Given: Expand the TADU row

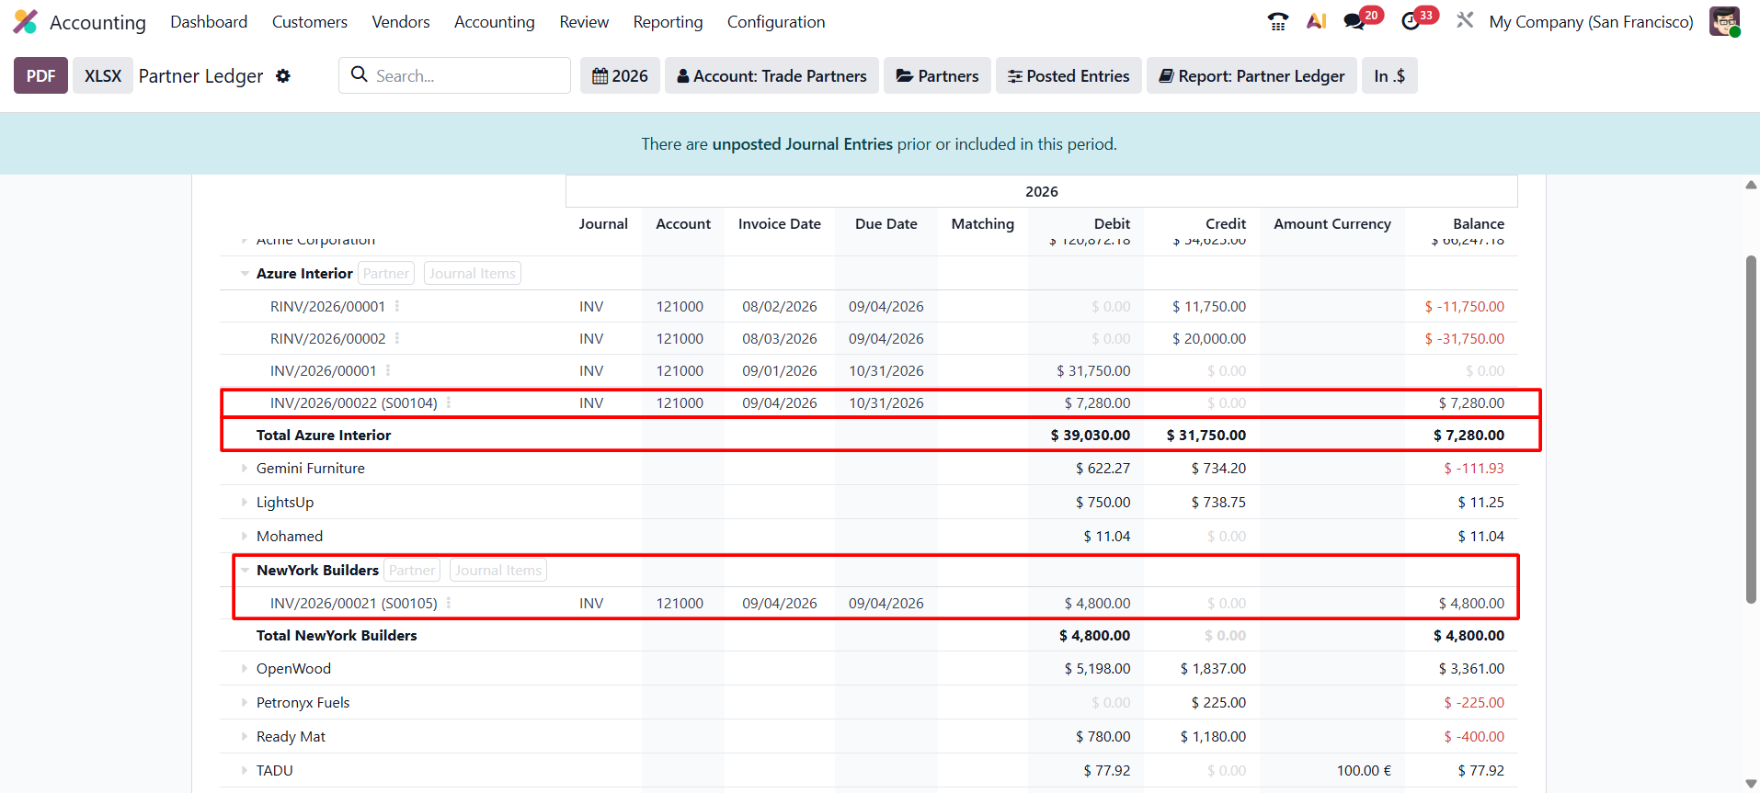Looking at the screenshot, I should (x=245, y=770).
